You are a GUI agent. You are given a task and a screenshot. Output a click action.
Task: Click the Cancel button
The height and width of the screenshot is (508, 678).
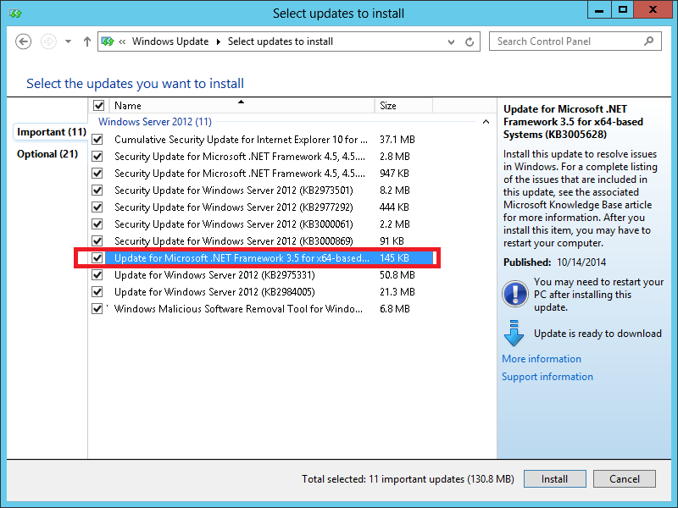click(x=625, y=479)
